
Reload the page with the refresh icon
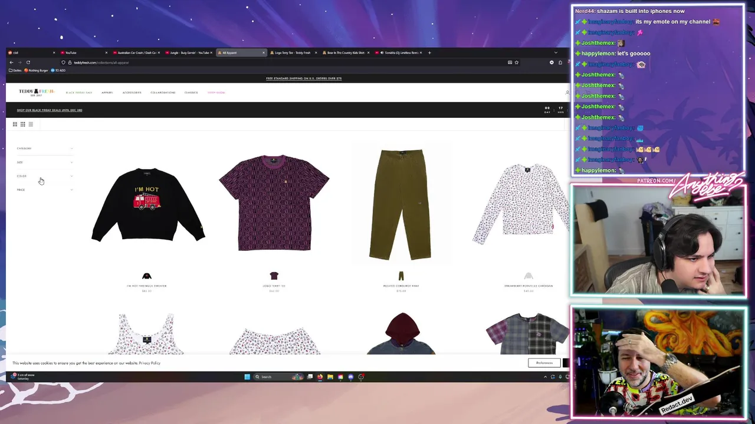(x=28, y=62)
